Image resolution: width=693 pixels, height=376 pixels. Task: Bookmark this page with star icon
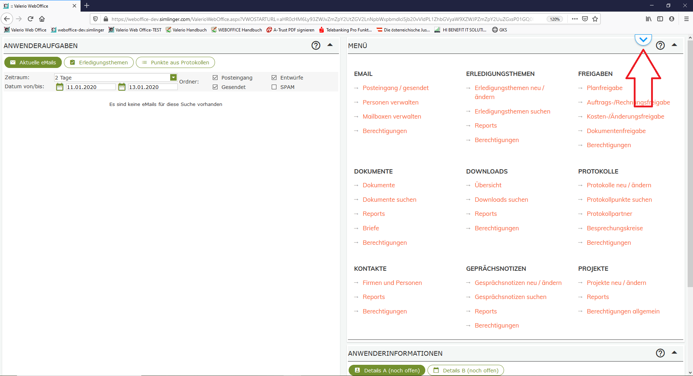595,19
